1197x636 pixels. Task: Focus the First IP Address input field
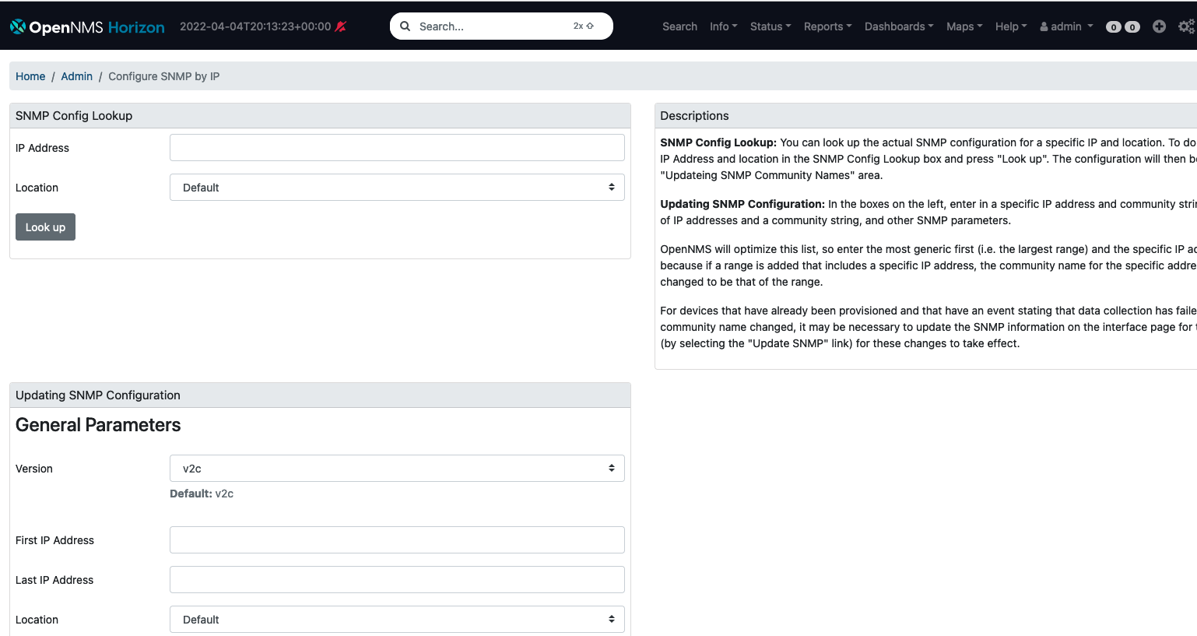coord(397,539)
